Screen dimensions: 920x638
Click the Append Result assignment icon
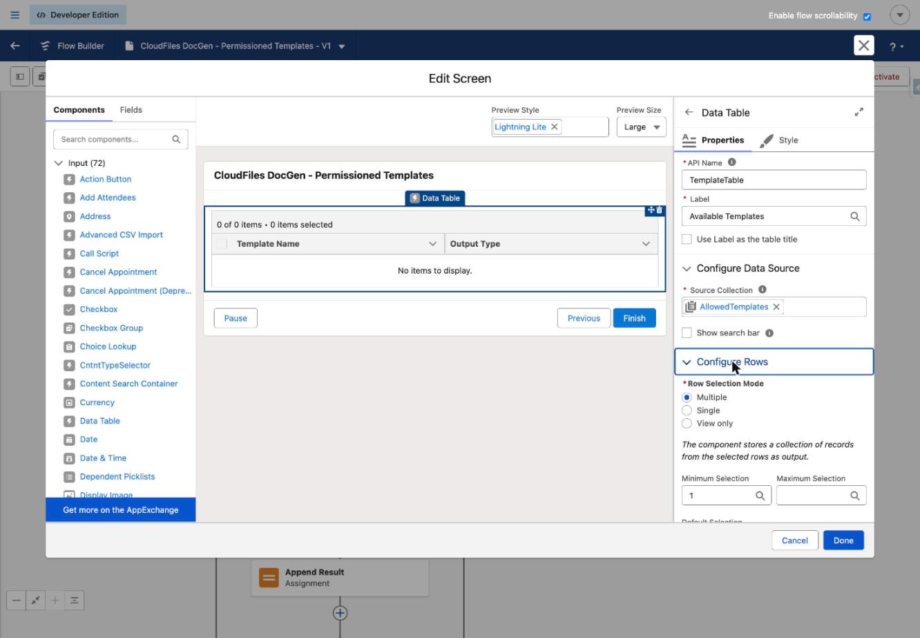click(x=269, y=578)
